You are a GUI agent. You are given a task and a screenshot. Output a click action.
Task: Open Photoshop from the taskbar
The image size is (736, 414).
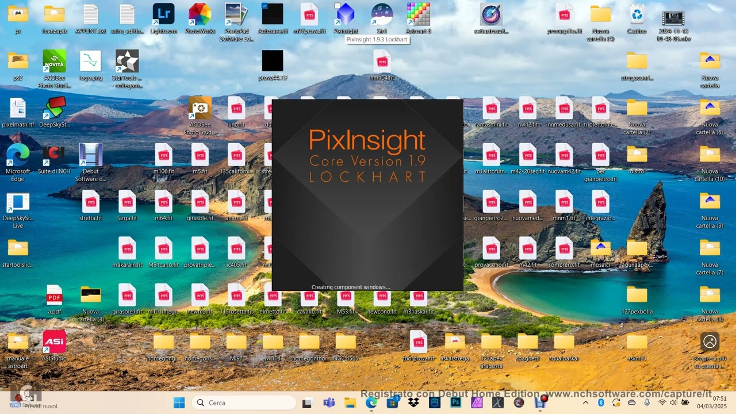455,402
